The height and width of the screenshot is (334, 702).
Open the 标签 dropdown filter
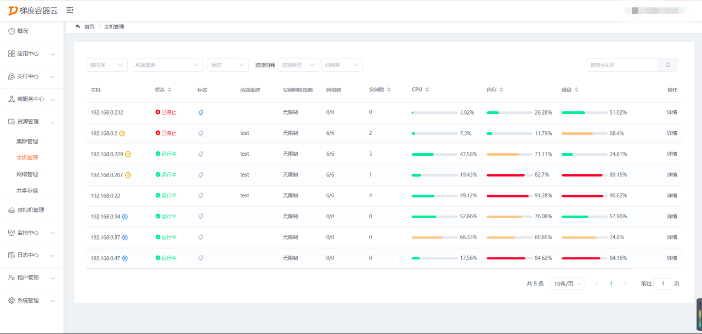coord(228,65)
